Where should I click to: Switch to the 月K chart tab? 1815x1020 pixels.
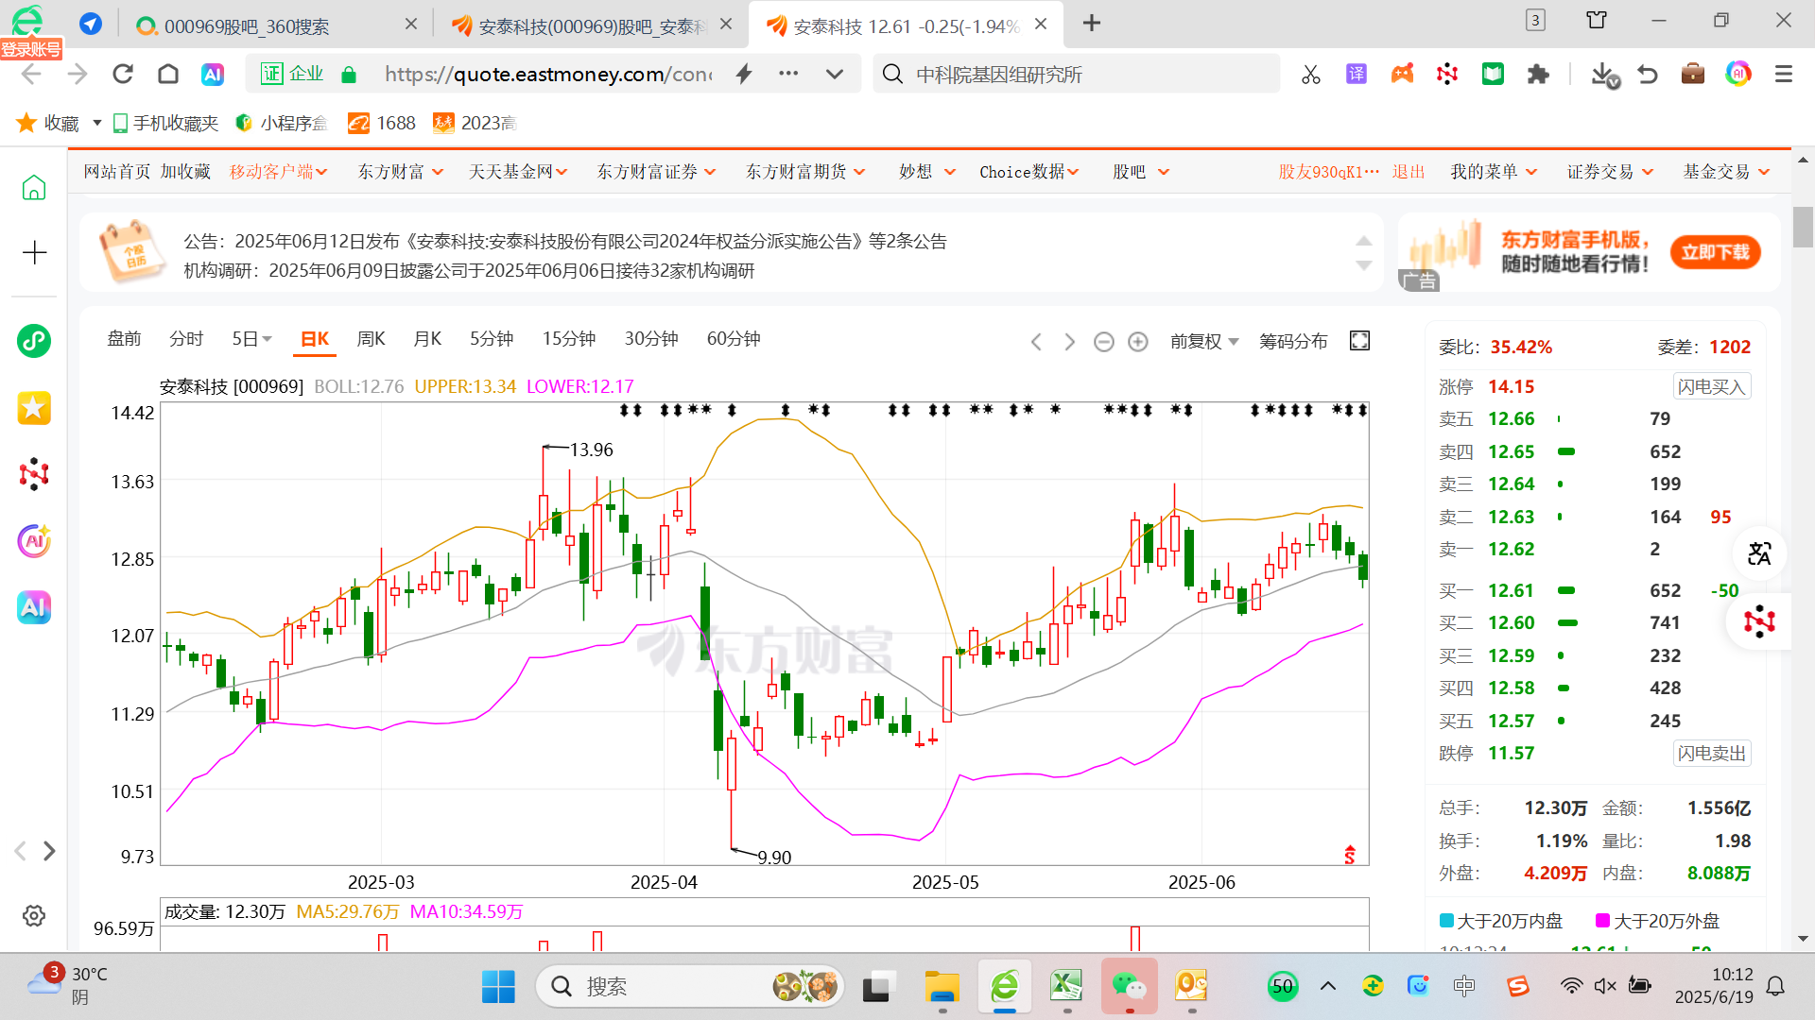pos(427,339)
